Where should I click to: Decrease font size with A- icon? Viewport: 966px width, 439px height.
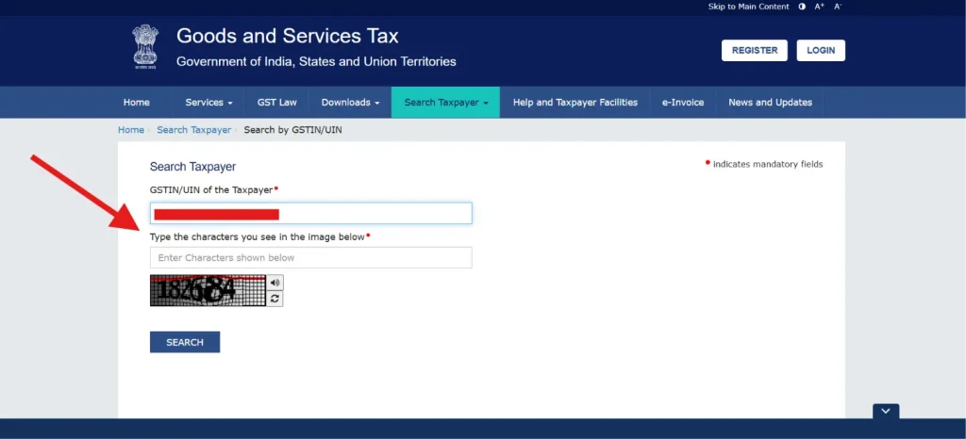pyautogui.click(x=838, y=7)
